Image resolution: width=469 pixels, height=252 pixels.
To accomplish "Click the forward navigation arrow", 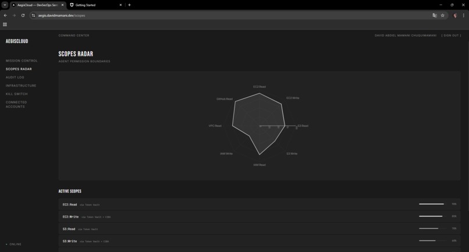I will (x=14, y=15).
